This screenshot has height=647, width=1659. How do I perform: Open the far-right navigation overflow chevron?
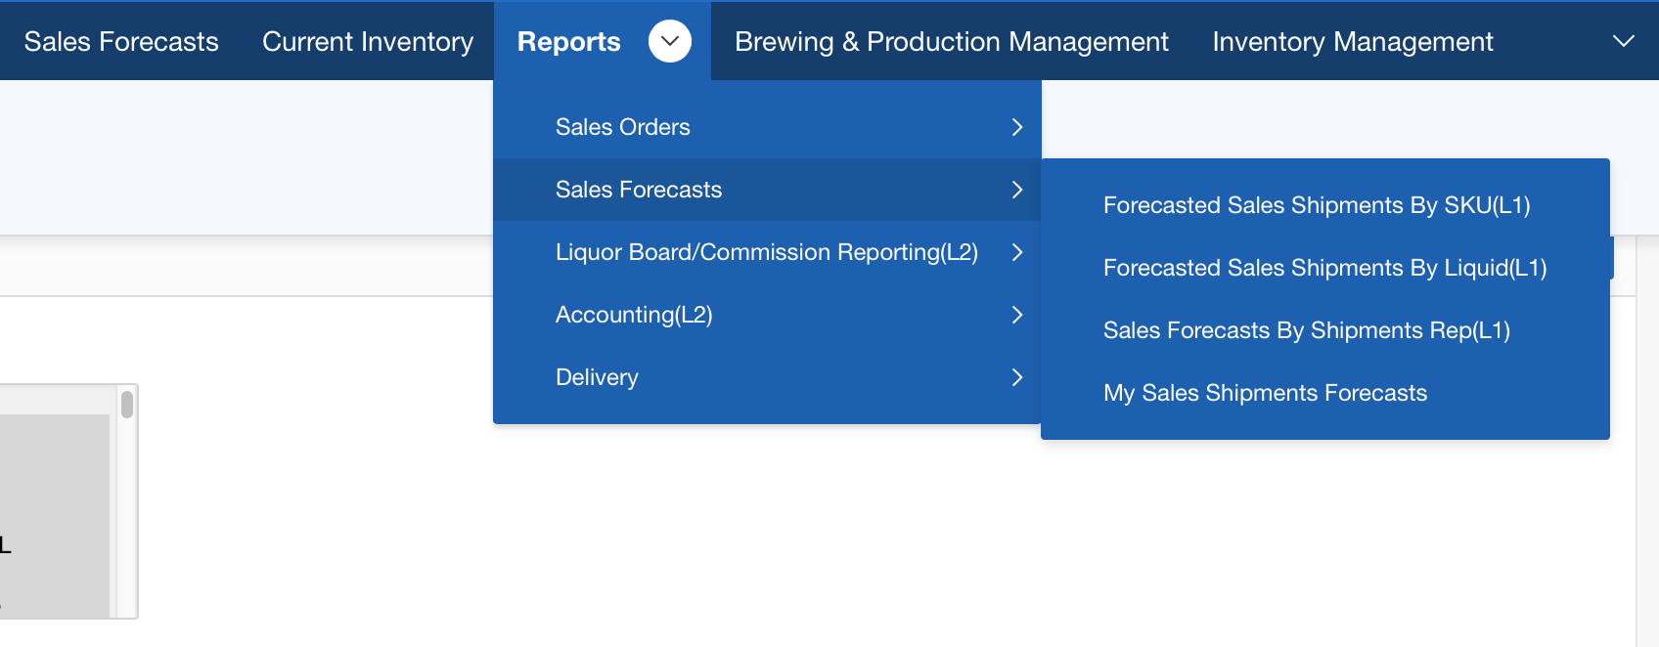1623,41
